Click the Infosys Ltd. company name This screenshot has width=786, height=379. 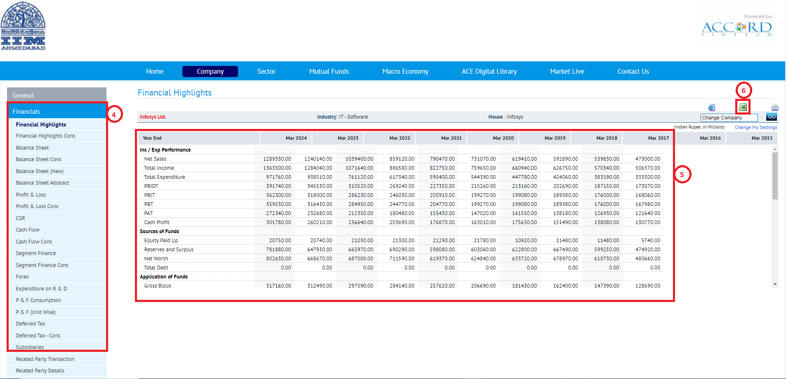[153, 117]
